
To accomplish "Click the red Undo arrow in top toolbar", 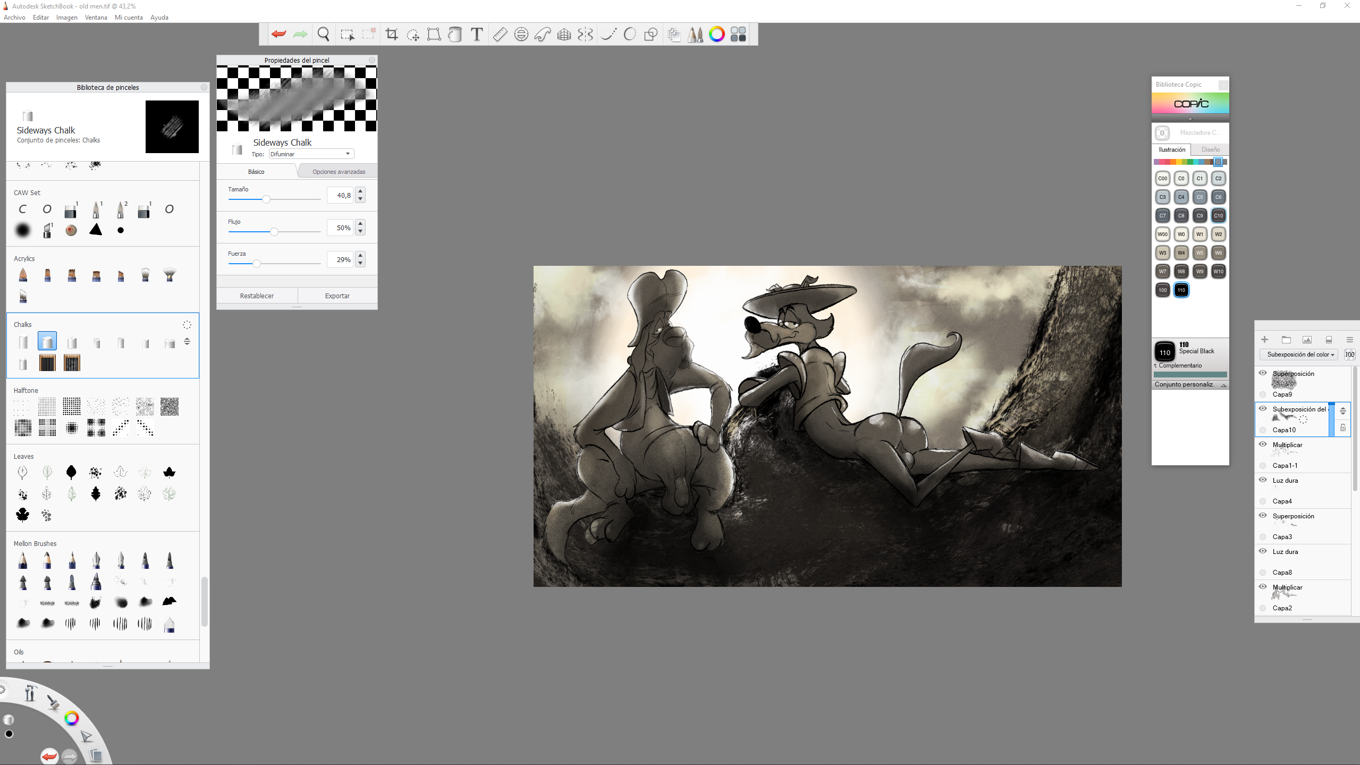I will (278, 35).
